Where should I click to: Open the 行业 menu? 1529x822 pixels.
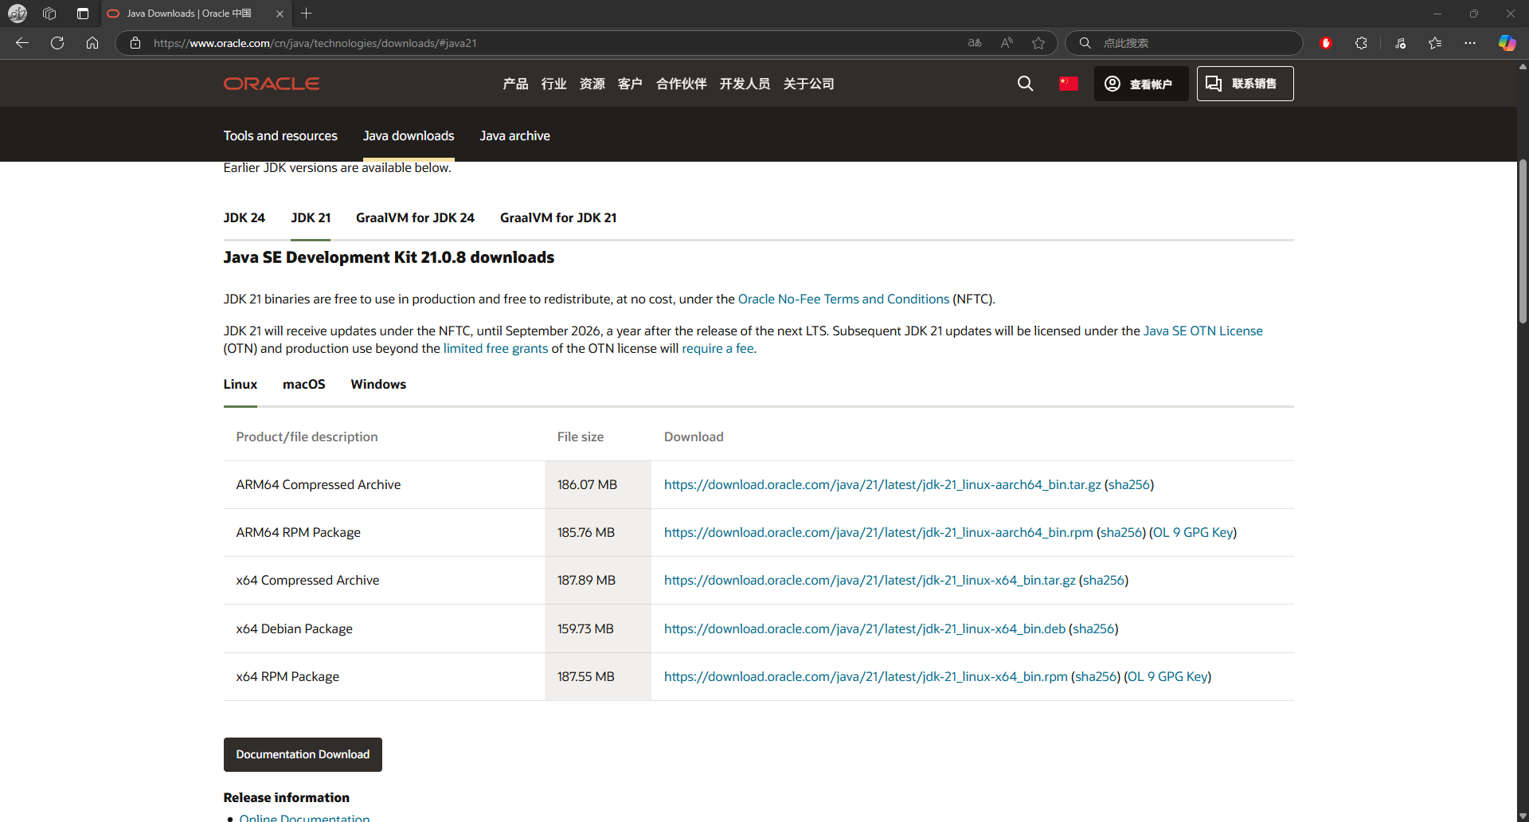click(x=553, y=84)
